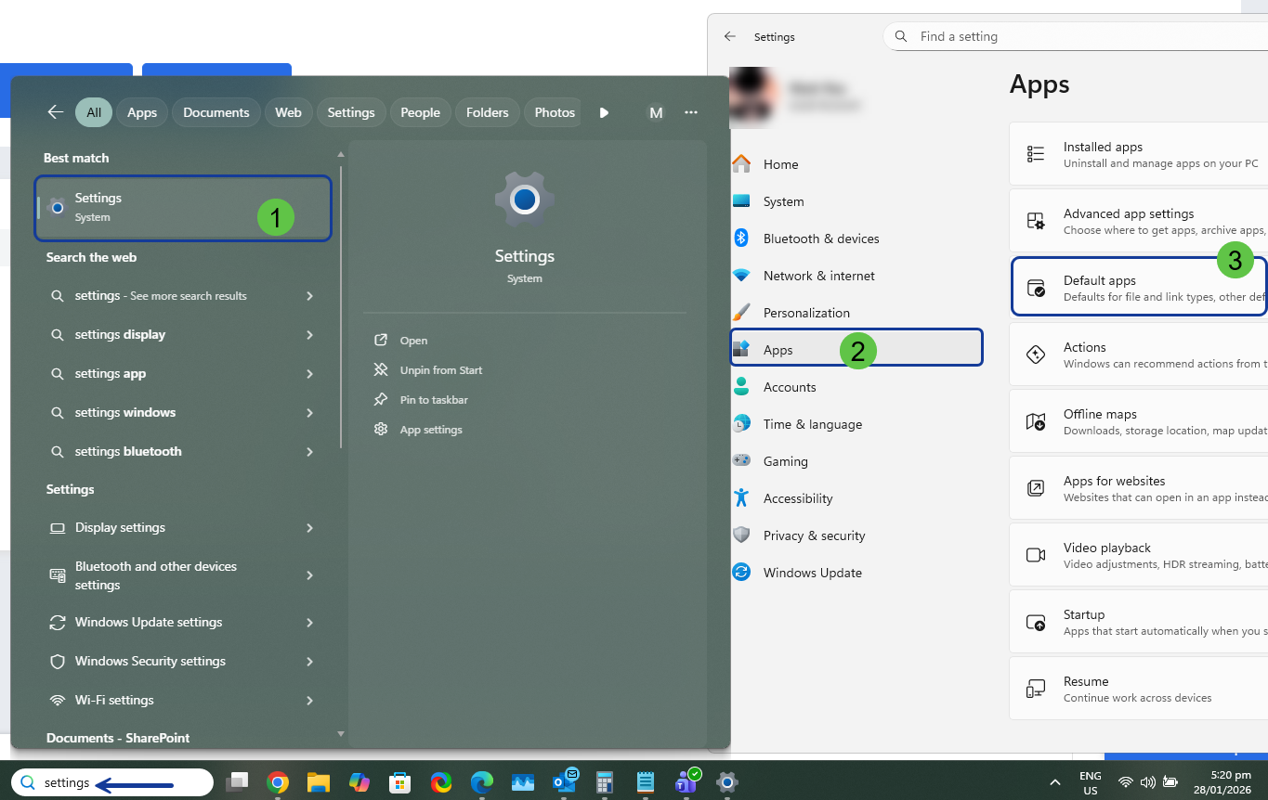
Task: Expand Wi-Fi settings result arrow
Action: pyautogui.click(x=309, y=701)
